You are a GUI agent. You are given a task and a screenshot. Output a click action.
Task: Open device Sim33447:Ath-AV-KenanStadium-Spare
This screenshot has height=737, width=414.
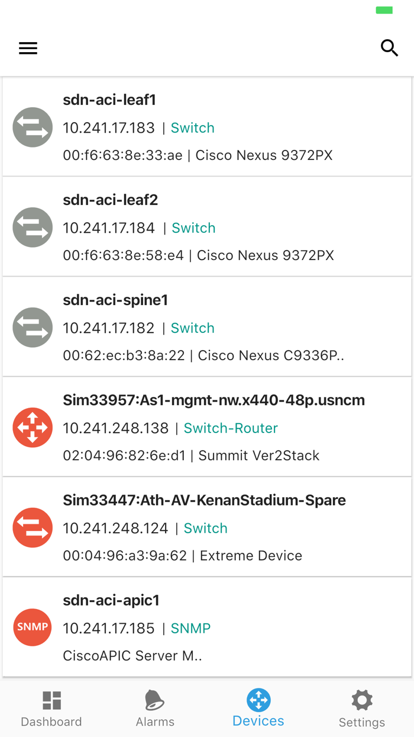click(x=204, y=501)
